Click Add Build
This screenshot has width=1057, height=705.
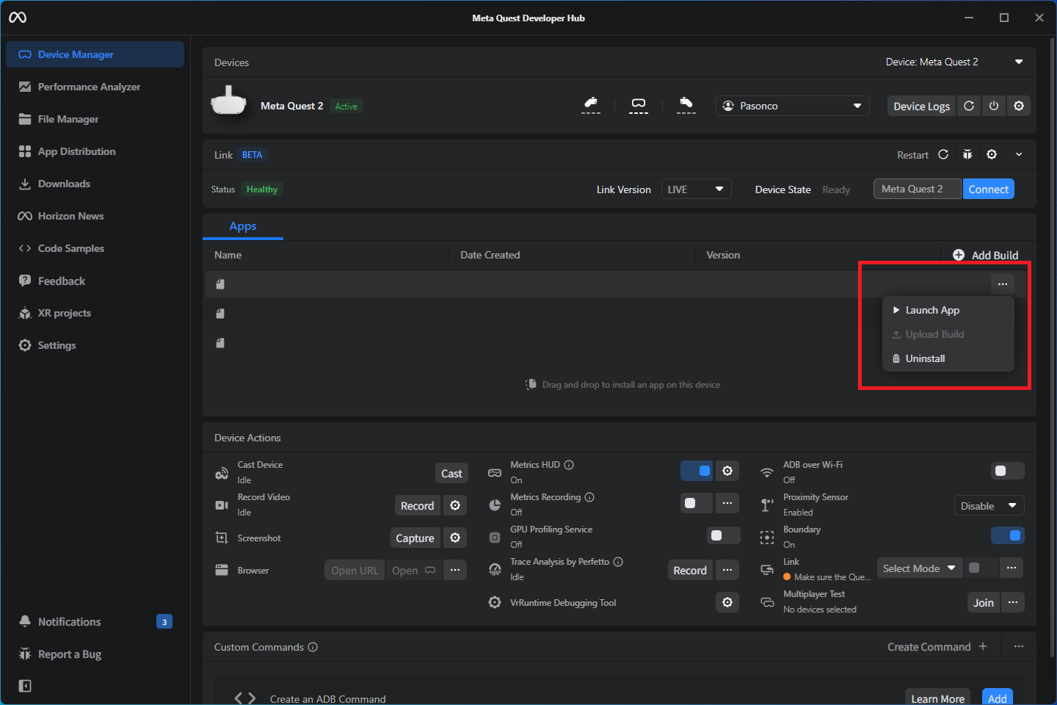coord(986,255)
